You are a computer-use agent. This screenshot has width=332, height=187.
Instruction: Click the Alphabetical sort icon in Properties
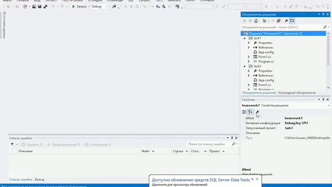pyautogui.click(x=251, y=112)
